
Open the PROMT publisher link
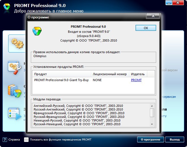(x=136, y=80)
